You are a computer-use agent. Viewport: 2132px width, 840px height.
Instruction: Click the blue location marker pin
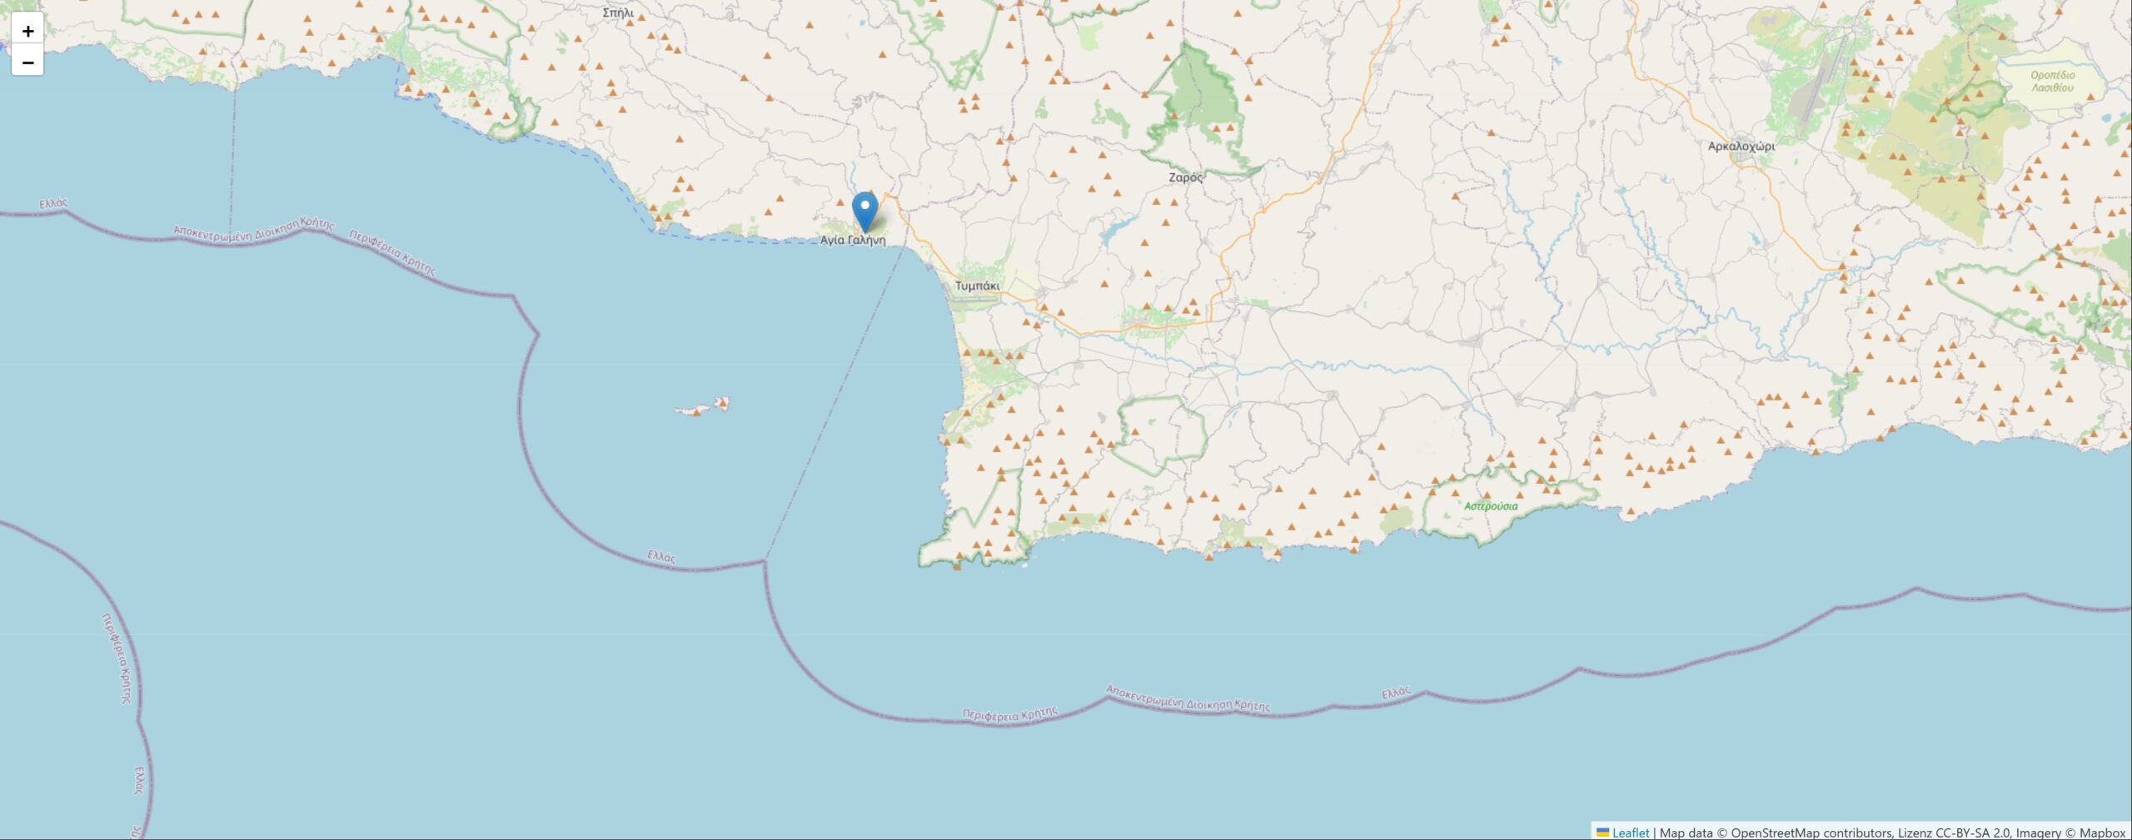(x=865, y=212)
